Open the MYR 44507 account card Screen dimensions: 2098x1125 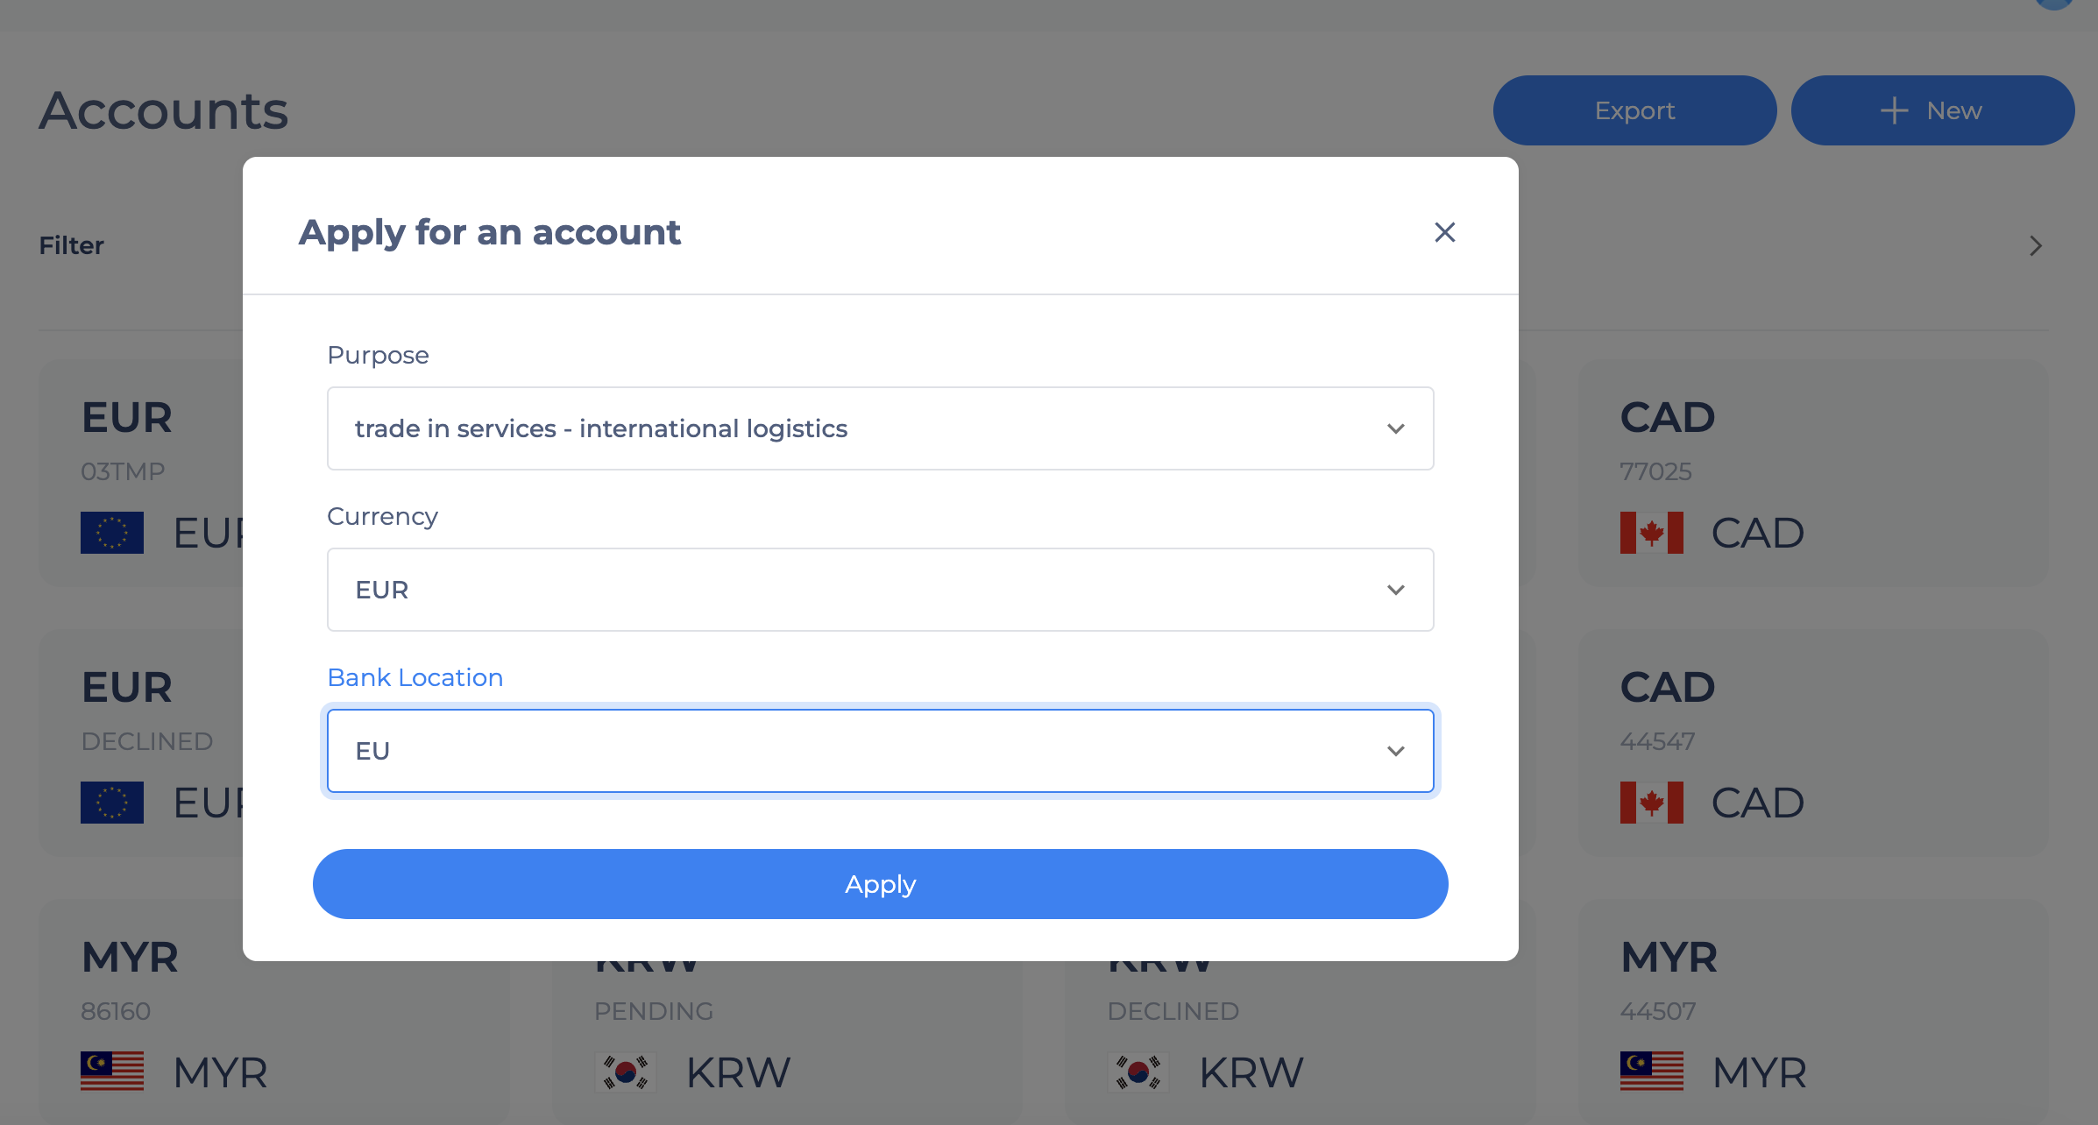(x=1814, y=1012)
